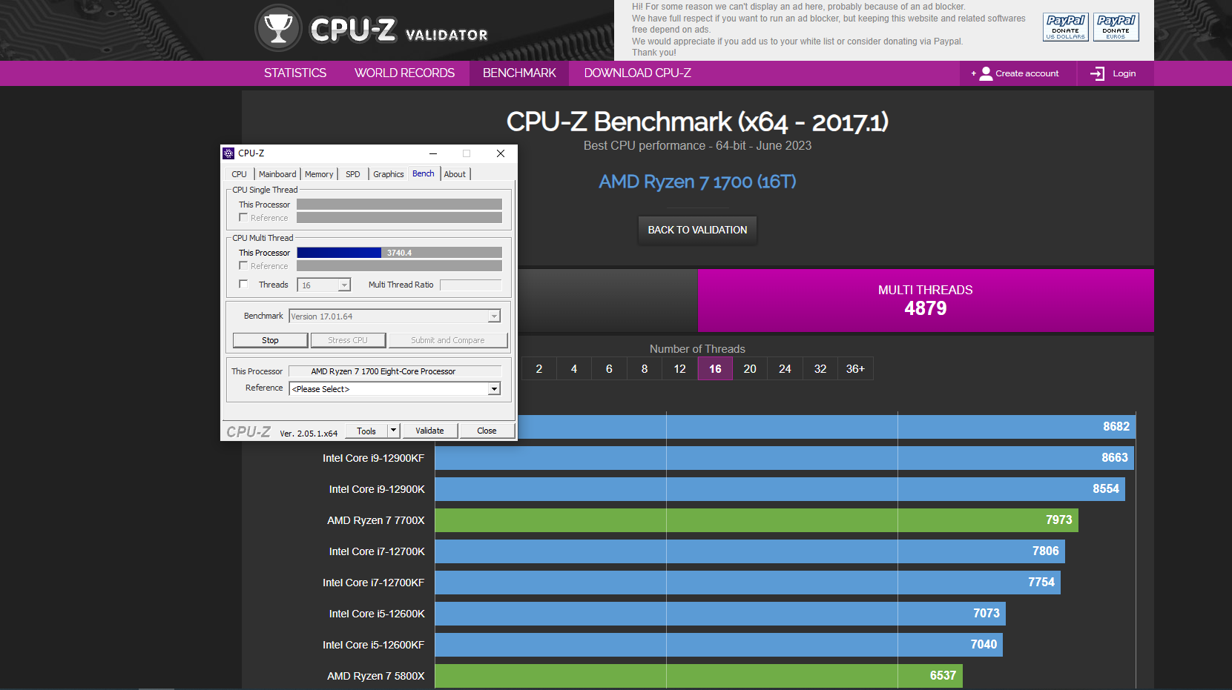Open the Reference processor dropdown

[x=494, y=389]
